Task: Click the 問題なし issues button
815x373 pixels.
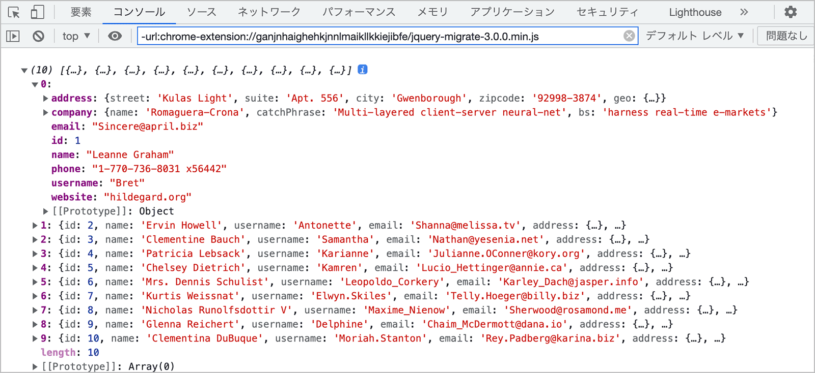Action: click(x=786, y=36)
